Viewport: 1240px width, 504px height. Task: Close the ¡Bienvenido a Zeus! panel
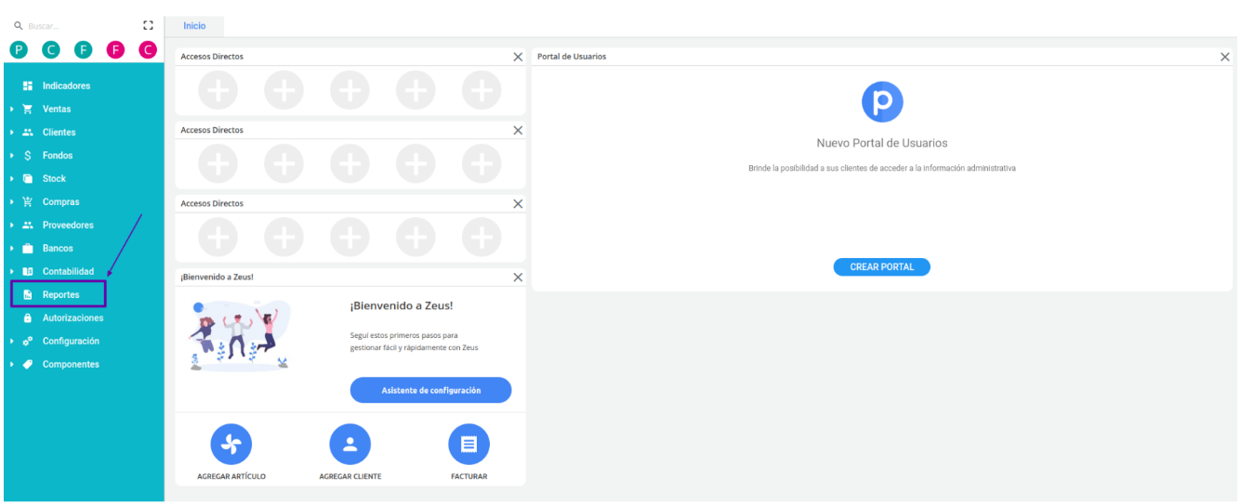pos(518,277)
